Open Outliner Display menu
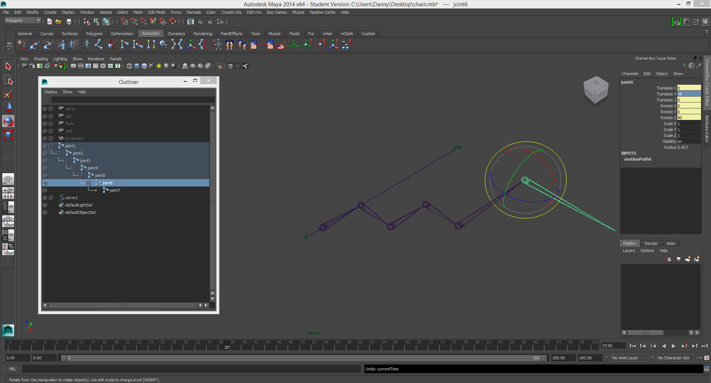Screen dimensions: 711x383 tap(51, 92)
